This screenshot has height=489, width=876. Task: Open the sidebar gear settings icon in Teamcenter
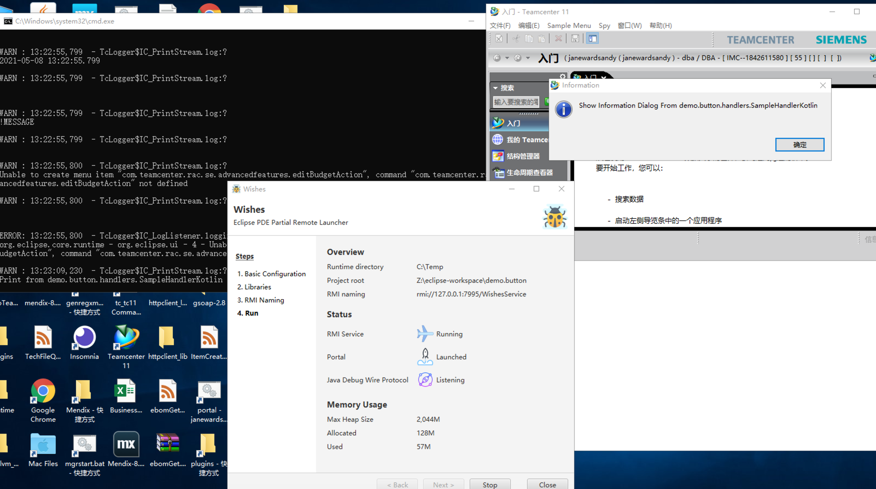(x=562, y=76)
